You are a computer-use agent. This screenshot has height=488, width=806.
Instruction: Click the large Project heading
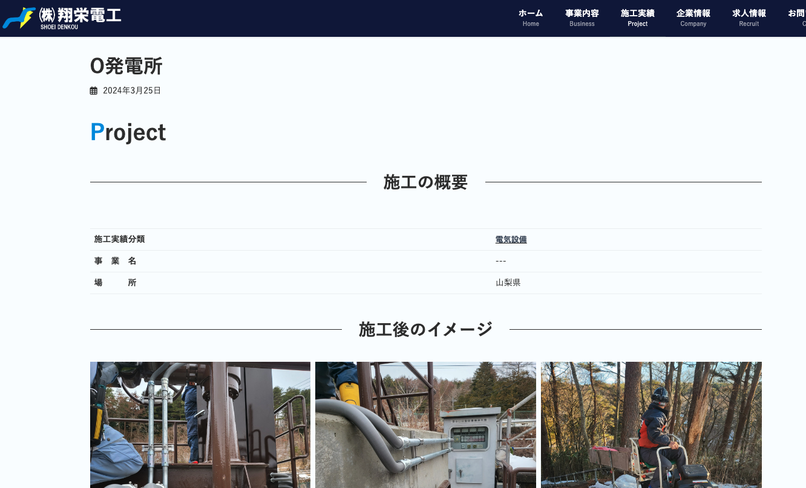[x=128, y=132]
